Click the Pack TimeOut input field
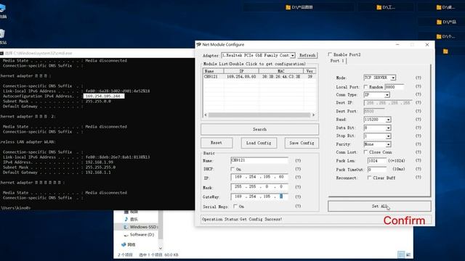This screenshot has height=261, width=465. pos(377,170)
